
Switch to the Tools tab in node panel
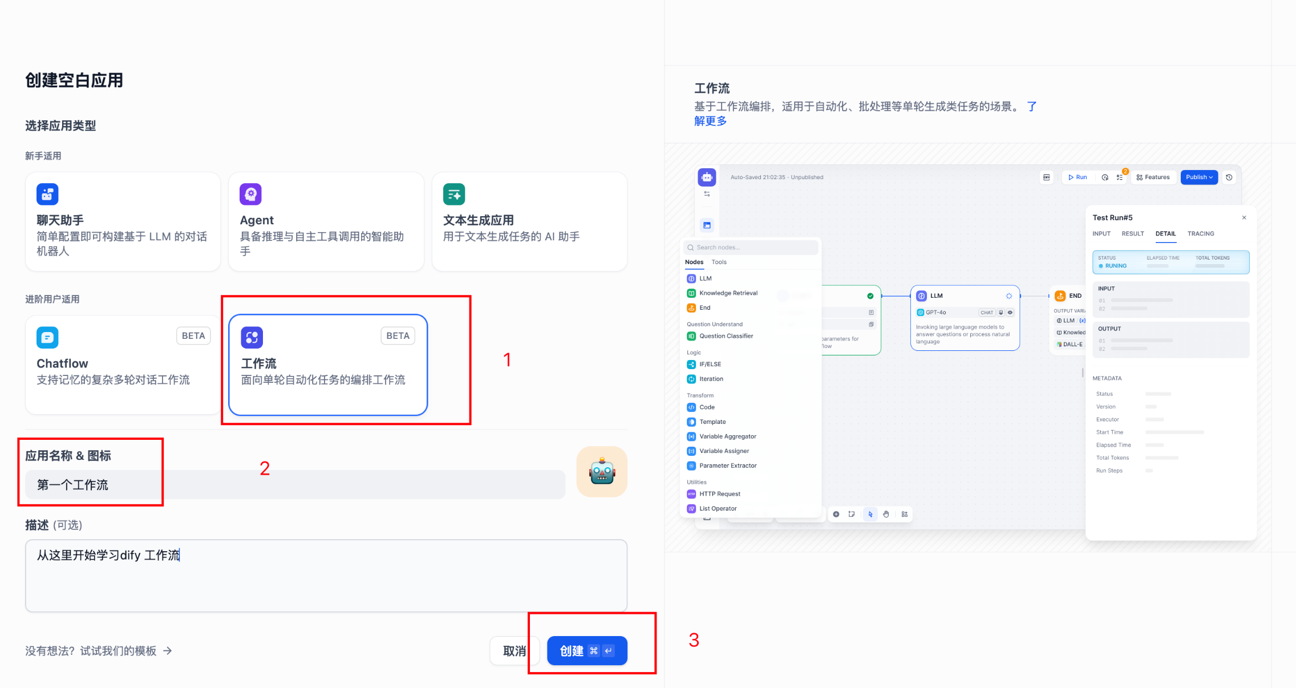click(x=719, y=262)
